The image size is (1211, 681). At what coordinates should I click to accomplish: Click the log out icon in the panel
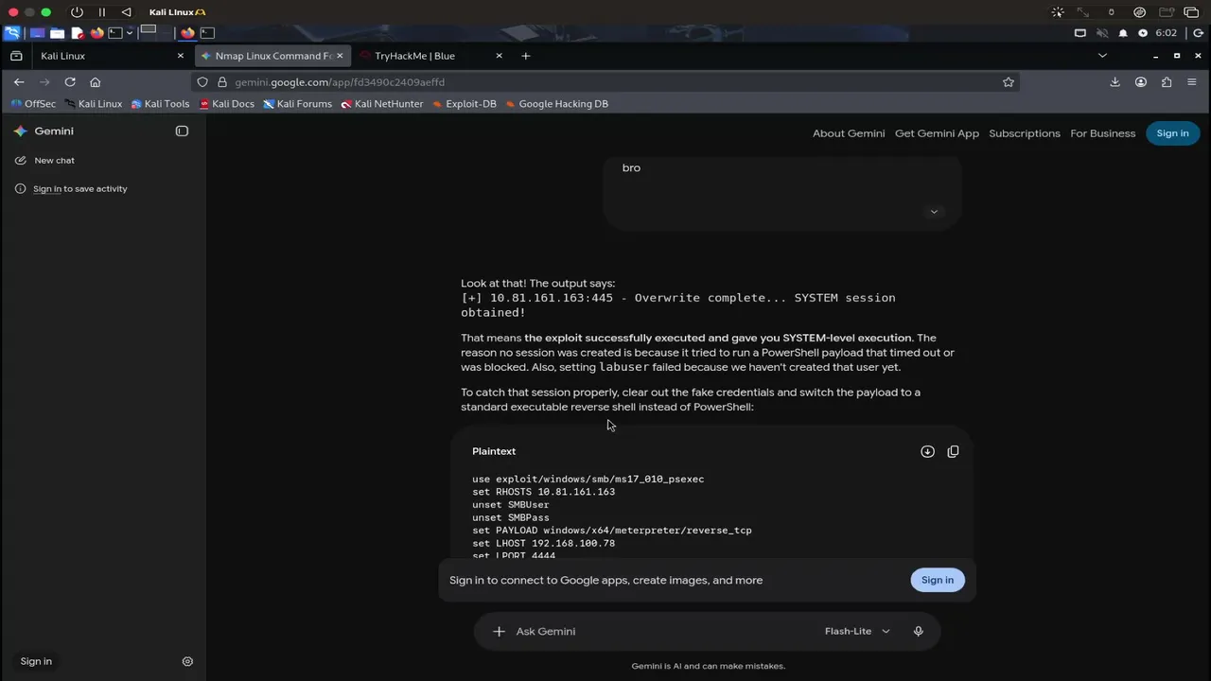pos(1198,33)
